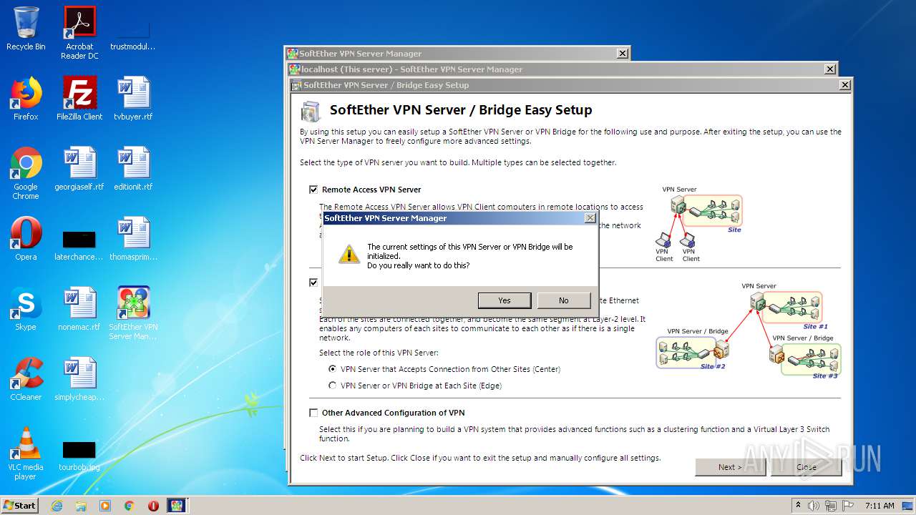Viewport: 916px width, 515px height.
Task: Open the Firefox desktop shortcut
Action: (26, 99)
